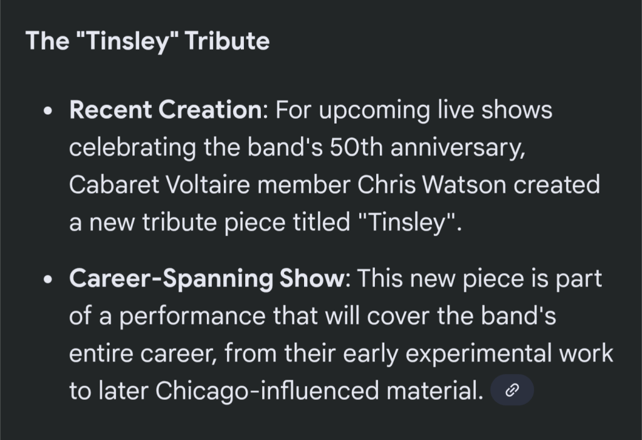Click the source link chip icon
The width and height of the screenshot is (642, 440).
512,390
